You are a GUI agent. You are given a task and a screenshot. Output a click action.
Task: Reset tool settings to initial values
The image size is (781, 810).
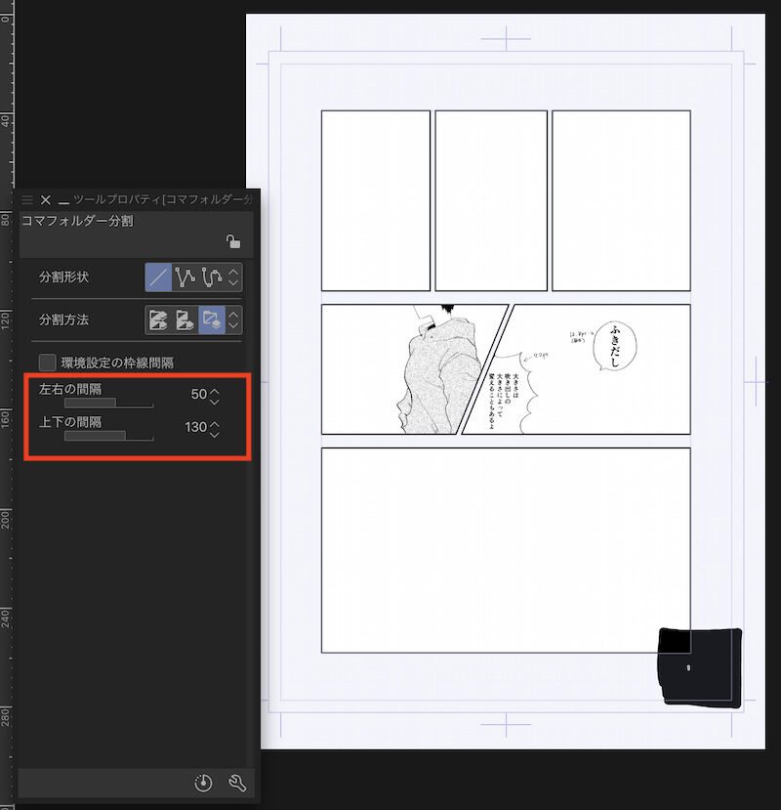[x=203, y=784]
